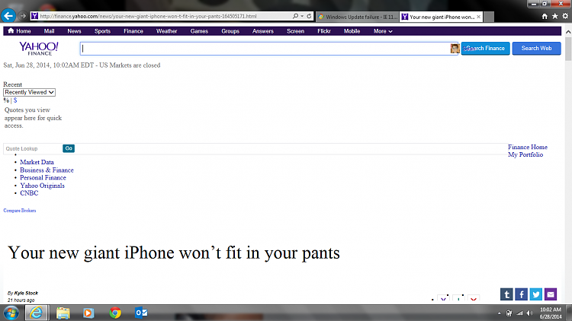This screenshot has width=572, height=321.
Task: Open the Windows Start button
Action: pyautogui.click(x=11, y=313)
